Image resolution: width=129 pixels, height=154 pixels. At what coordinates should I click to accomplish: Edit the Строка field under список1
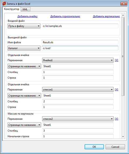coord(78,107)
